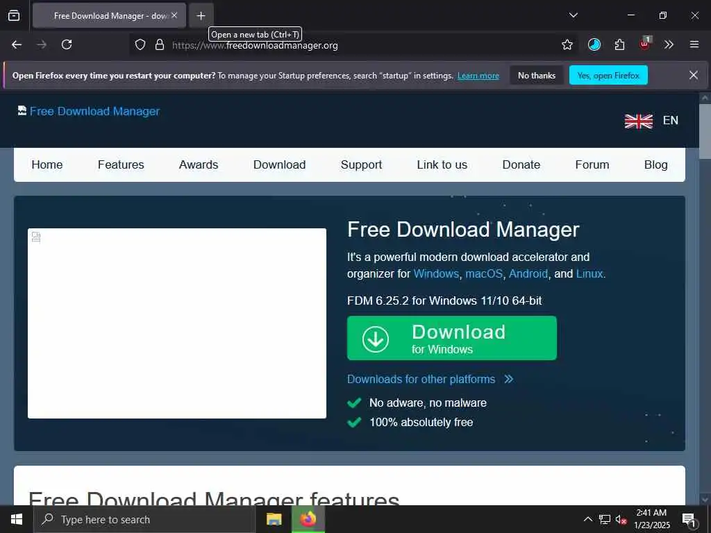This screenshot has height=533, width=711.
Task: Close the Free Download Manager tab
Action: [174, 15]
